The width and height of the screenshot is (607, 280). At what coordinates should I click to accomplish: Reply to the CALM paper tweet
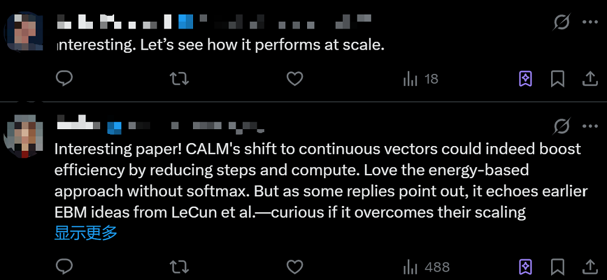click(64, 267)
